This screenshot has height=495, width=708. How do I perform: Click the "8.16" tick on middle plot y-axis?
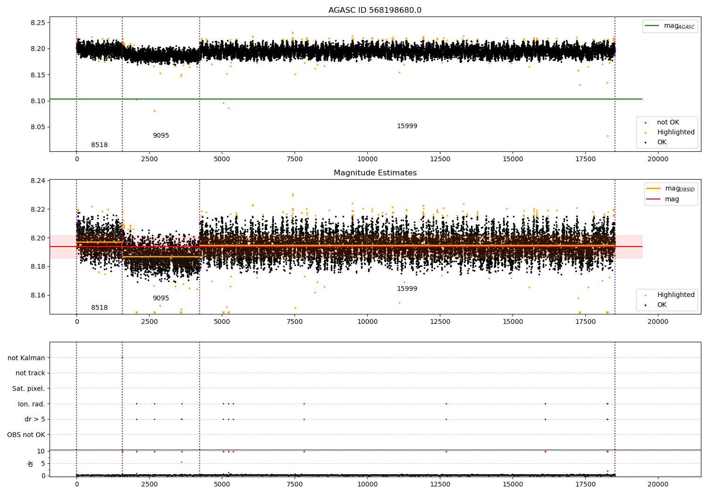[37, 296]
